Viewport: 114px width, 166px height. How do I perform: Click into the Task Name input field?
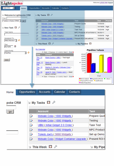17,34
